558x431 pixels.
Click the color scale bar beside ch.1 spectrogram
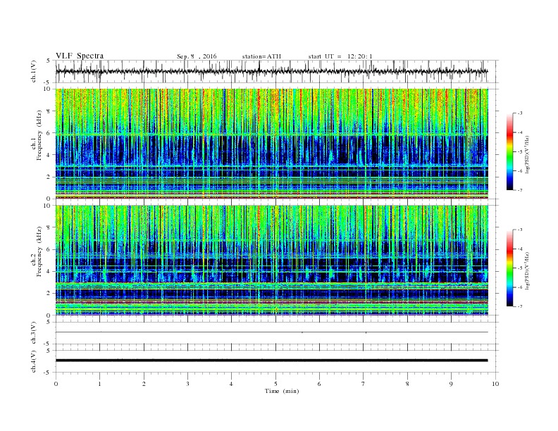[x=509, y=151]
